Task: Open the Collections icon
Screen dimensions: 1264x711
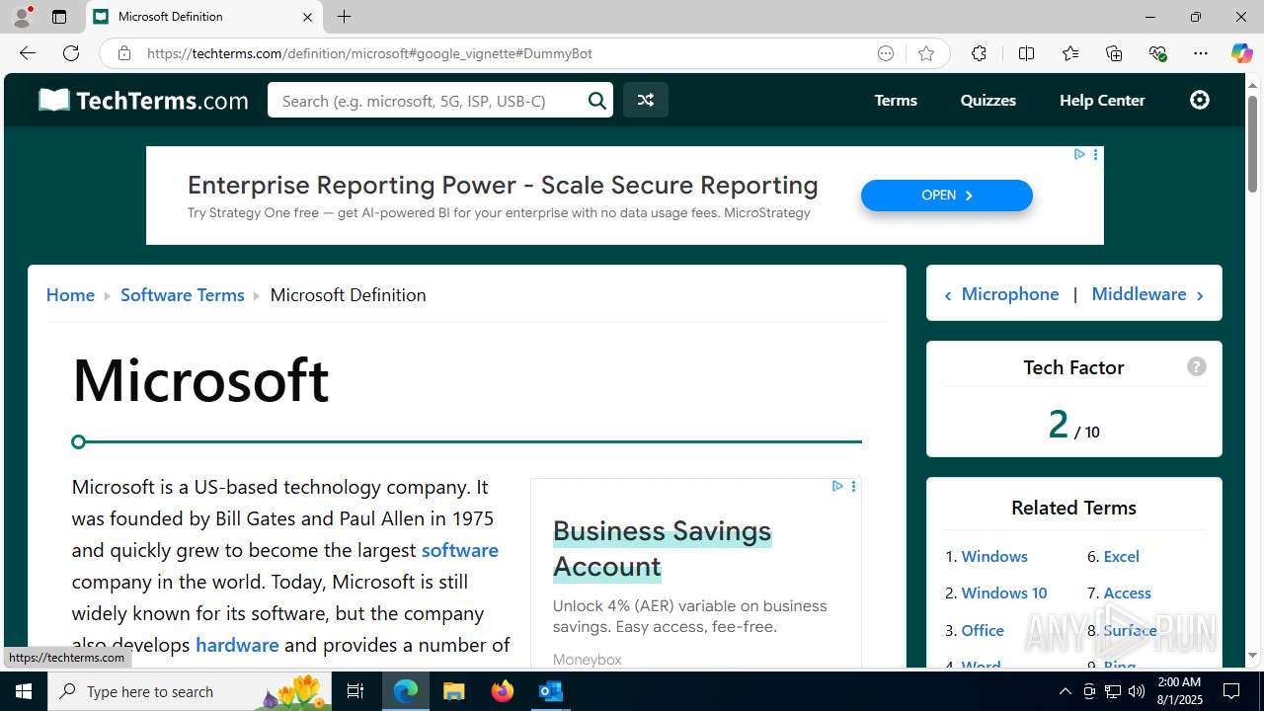Action: (x=1114, y=53)
